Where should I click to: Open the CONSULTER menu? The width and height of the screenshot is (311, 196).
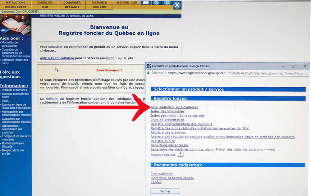[44, 2]
